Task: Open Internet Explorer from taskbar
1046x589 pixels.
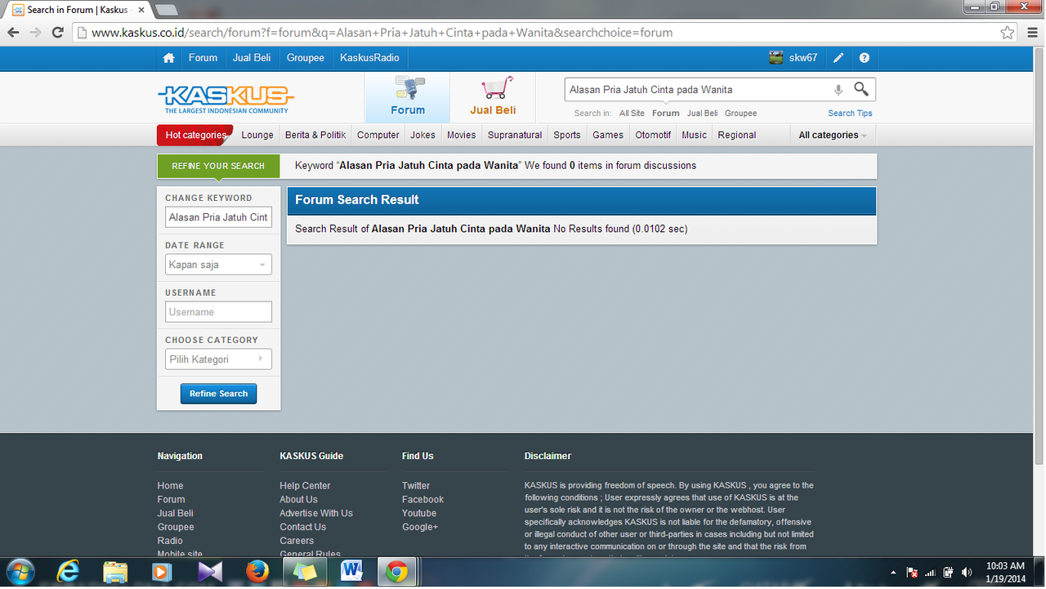Action: (68, 571)
